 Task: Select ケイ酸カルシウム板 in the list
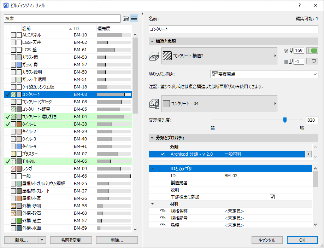(68, 87)
